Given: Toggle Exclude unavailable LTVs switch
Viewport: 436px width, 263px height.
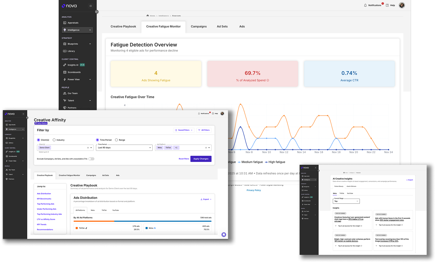Looking at the screenshot, I should coord(91,159).
